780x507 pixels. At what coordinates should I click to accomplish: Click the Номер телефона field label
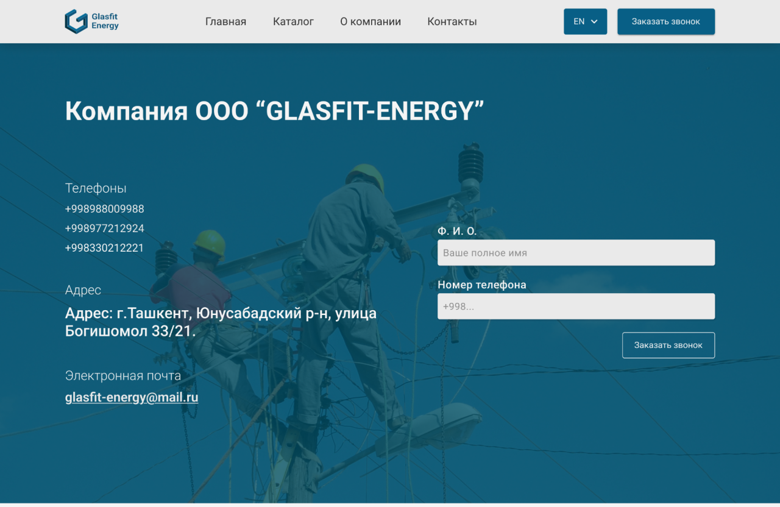[481, 285]
